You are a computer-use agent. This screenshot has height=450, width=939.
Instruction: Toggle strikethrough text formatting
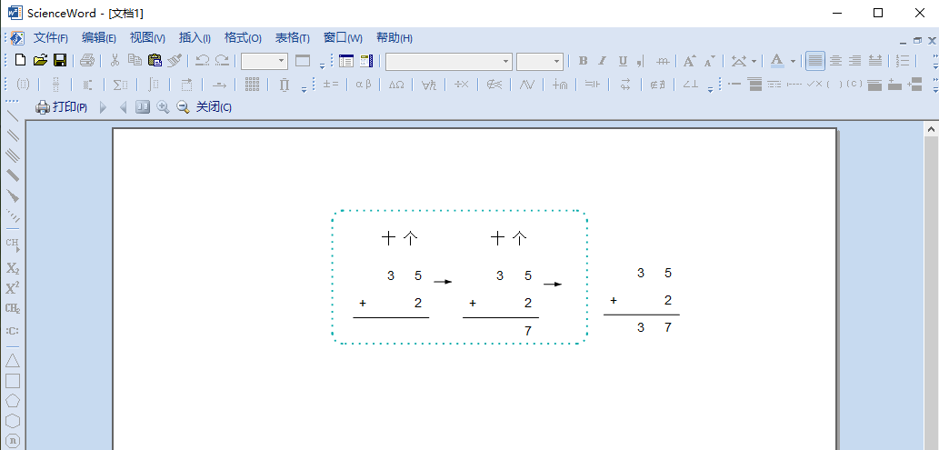coord(663,61)
